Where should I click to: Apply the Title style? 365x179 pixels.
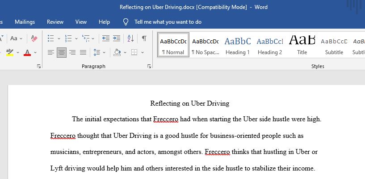[x=302, y=45]
